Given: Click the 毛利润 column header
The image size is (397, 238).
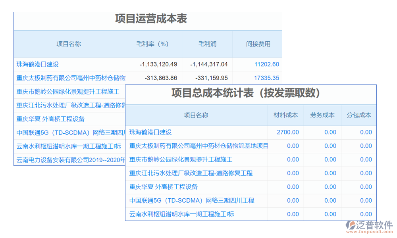Looking at the screenshot, I should coord(207,44).
